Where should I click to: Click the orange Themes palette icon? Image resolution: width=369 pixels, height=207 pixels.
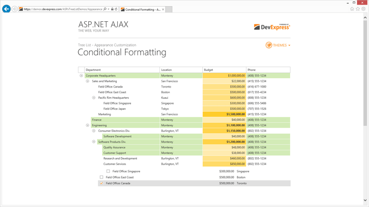(269, 46)
